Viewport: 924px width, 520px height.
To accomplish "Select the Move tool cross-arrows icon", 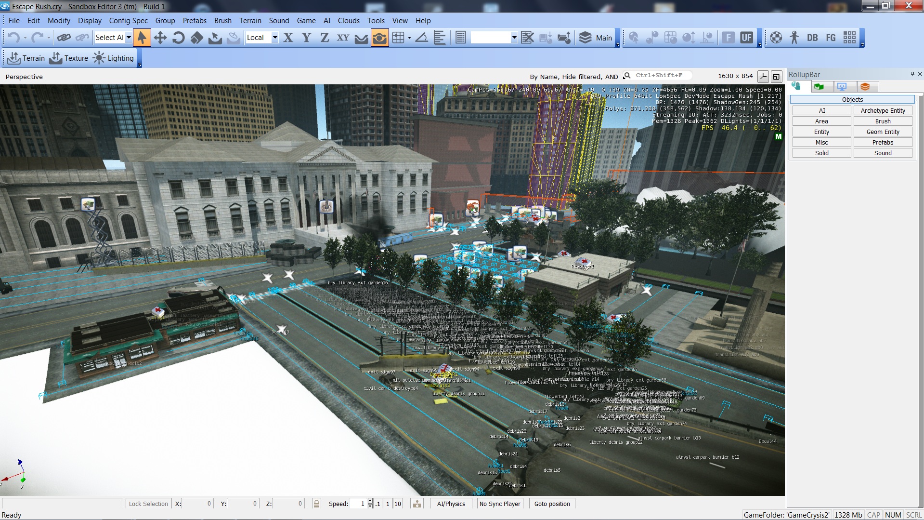I will 160,38.
